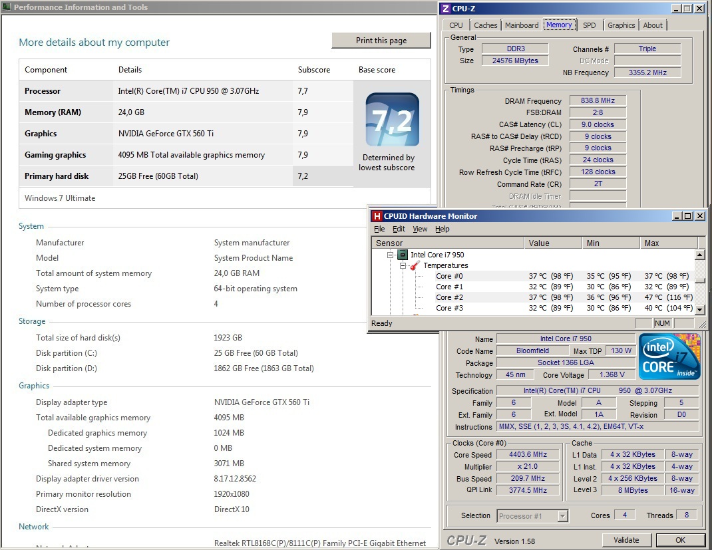Click the Validate button in CPU-Z
The height and width of the screenshot is (550, 712).
click(626, 540)
